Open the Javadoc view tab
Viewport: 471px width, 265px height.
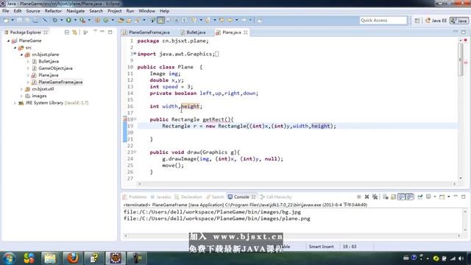160,197
